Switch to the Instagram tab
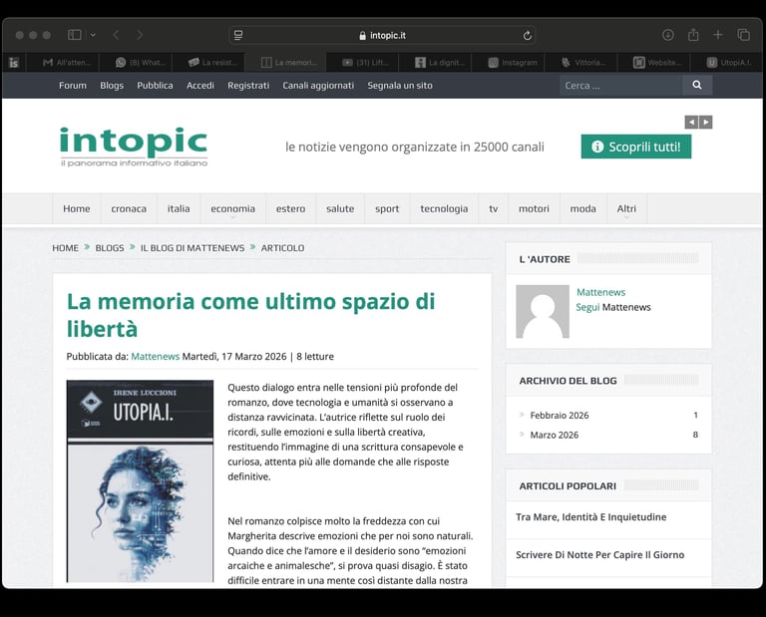 (513, 63)
